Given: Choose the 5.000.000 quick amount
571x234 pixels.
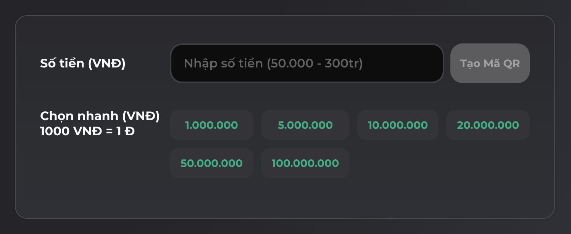Looking at the screenshot, I should coord(305,125).
